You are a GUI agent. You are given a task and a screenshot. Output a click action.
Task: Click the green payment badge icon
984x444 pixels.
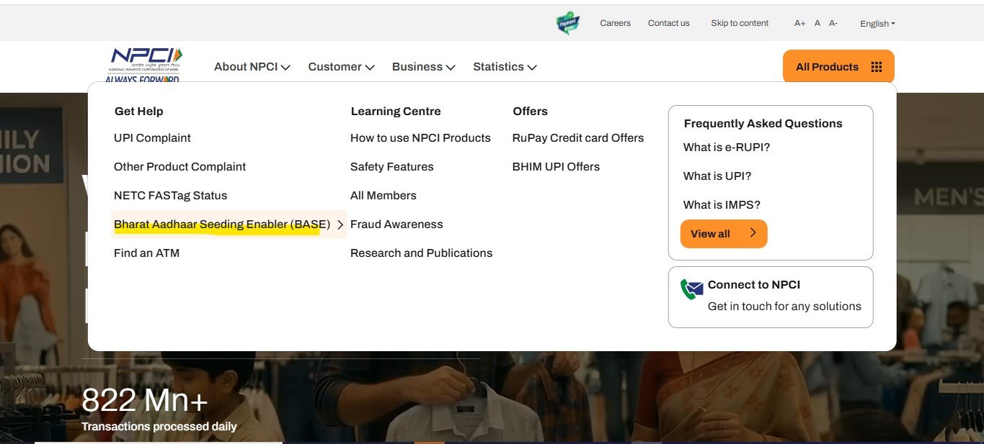click(x=568, y=23)
